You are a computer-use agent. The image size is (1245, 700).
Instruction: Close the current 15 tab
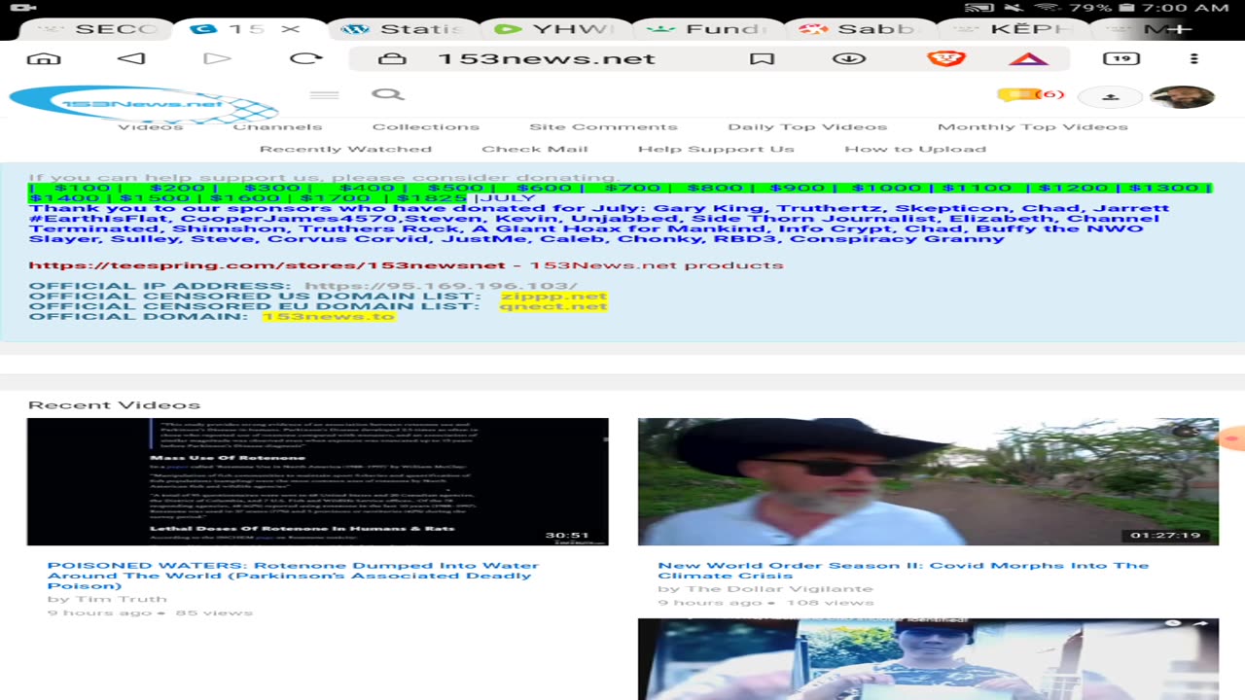coord(290,29)
